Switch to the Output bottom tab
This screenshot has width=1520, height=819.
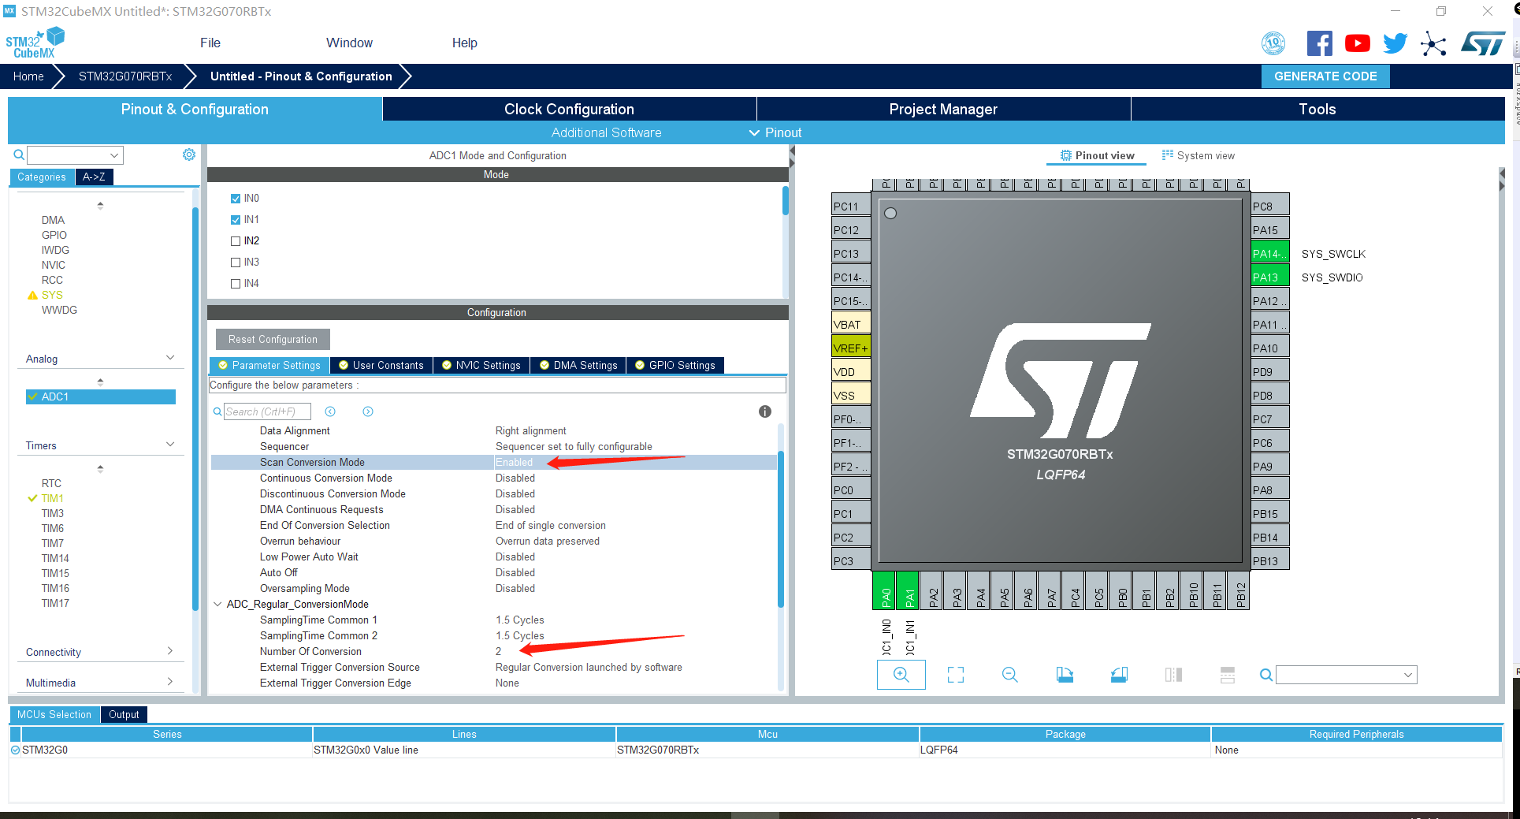point(124,714)
